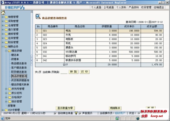Image resolution: width=170 pixels, height=121 pixels.
Task: Click the sidebar collapse arrow on the divider
Action: tap(32, 60)
